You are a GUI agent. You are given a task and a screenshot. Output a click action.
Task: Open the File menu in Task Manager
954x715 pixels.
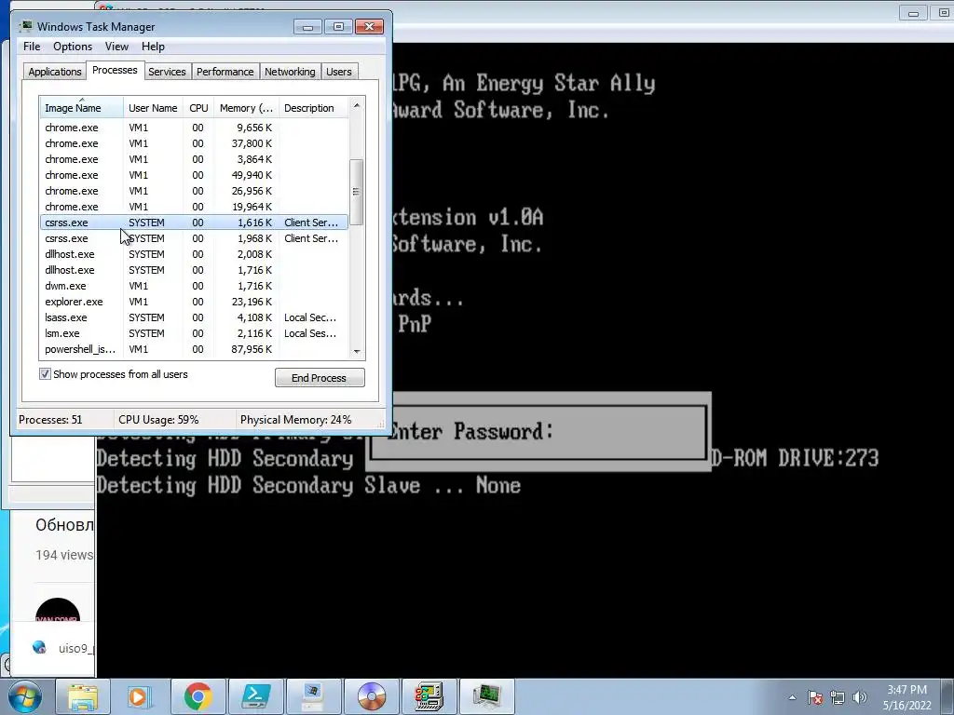tap(32, 47)
